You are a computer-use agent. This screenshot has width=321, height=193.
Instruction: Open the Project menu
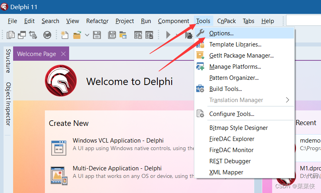124,21
